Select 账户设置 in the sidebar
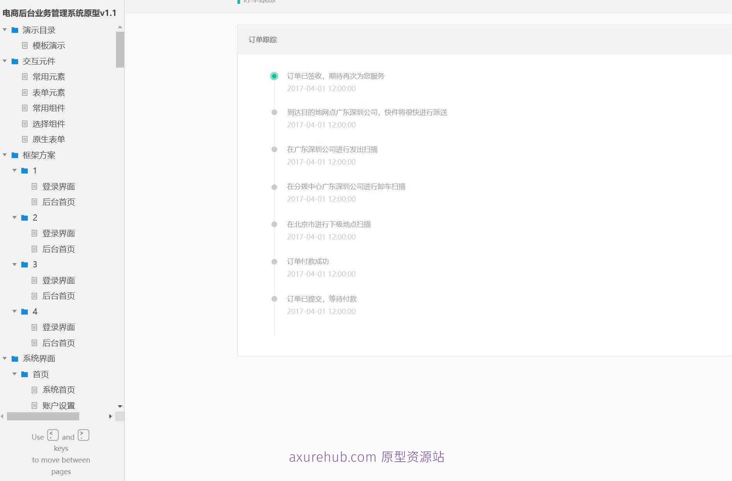 [58, 405]
